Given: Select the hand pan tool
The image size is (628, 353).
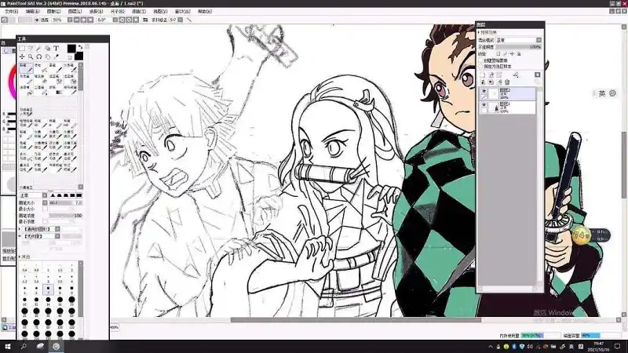Looking at the screenshot, I should point(48,56).
